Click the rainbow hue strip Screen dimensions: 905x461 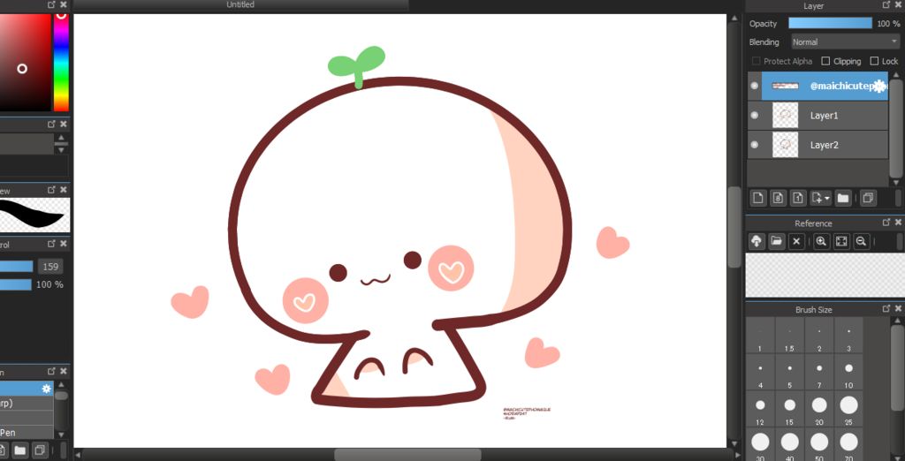pos(61,62)
